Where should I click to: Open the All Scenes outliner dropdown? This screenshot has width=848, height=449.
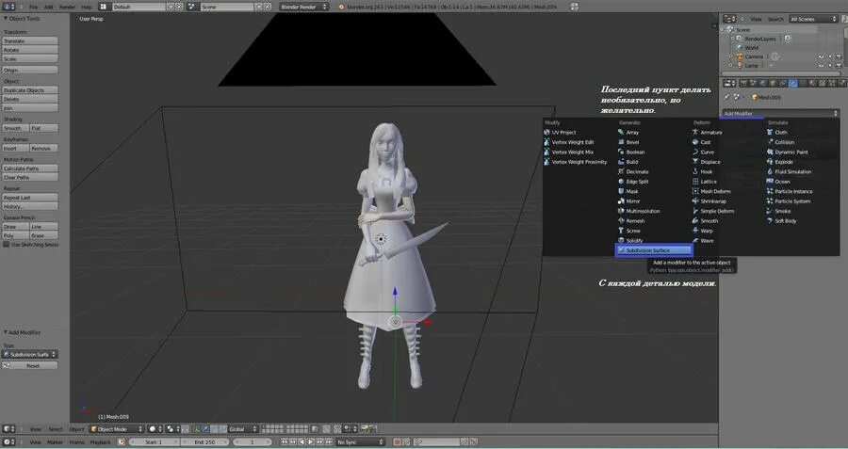813,19
